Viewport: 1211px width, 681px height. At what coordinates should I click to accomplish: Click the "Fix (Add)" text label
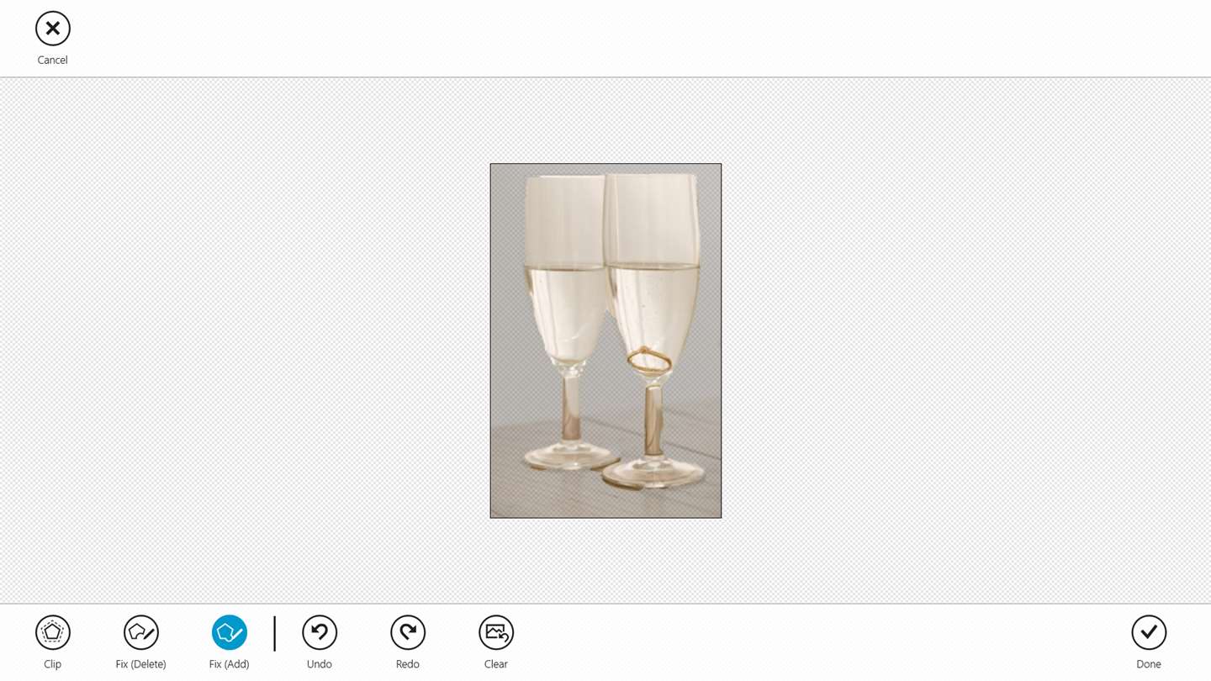click(229, 664)
